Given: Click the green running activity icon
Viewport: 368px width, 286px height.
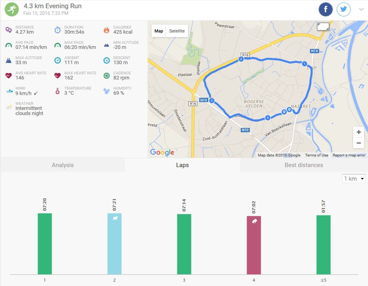Looking at the screenshot, I should point(12,9).
